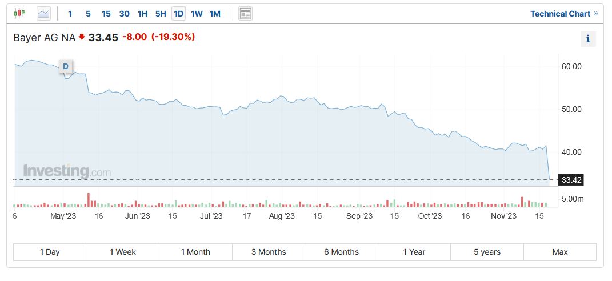Set chart interval to 1 minute
The width and height of the screenshot is (612, 281).
tap(70, 14)
